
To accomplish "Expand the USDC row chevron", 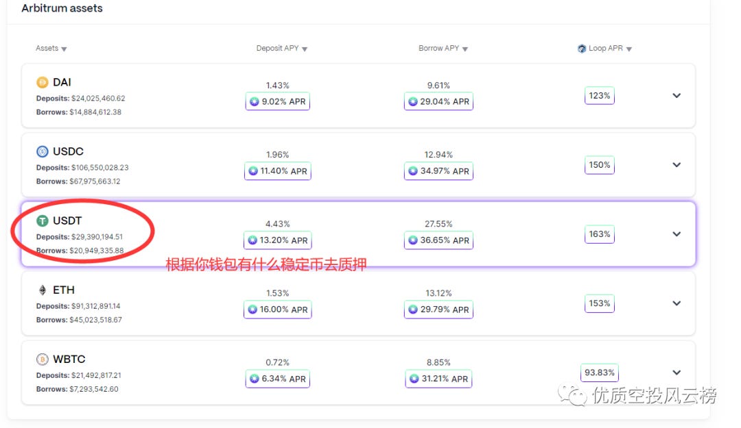I will (677, 165).
